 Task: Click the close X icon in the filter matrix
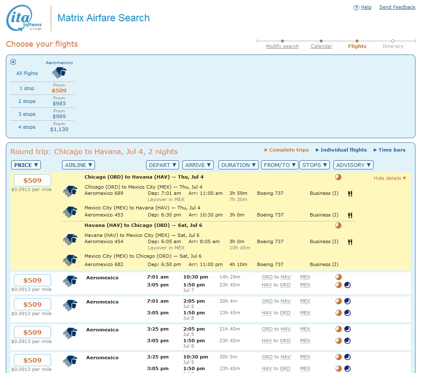click(13, 62)
